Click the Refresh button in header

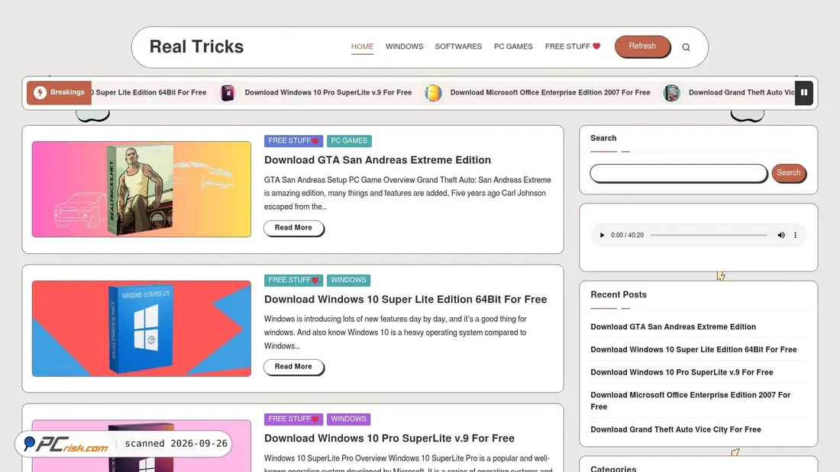coord(642,47)
